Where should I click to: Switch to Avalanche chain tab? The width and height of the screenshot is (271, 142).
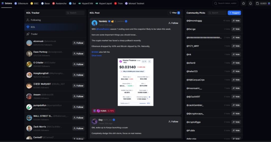[59, 3]
